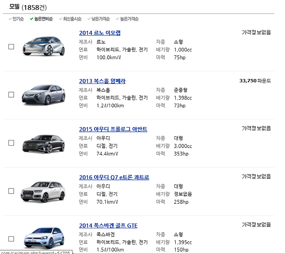Open the 2014 폭스바겐 골프 GTE link
The height and width of the screenshot is (254, 285).
[x=108, y=226]
